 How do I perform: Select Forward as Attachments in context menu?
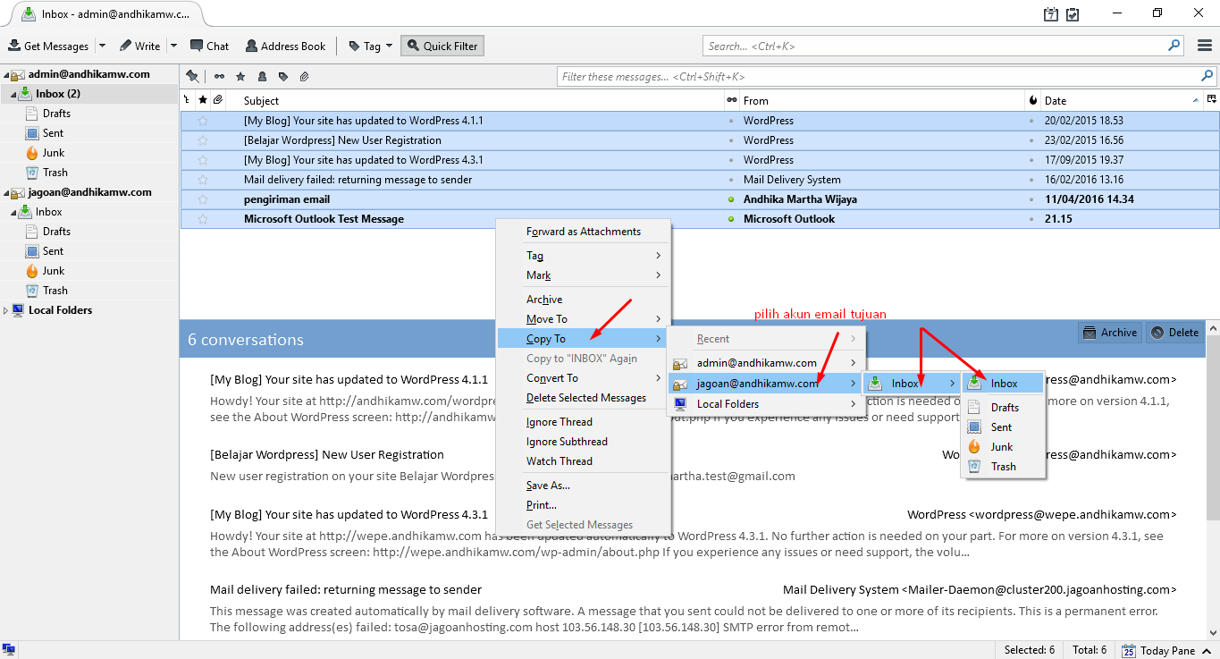click(x=583, y=232)
